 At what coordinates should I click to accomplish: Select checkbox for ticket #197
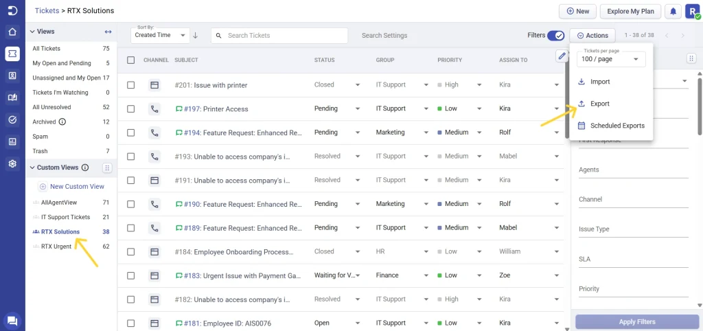click(x=131, y=109)
